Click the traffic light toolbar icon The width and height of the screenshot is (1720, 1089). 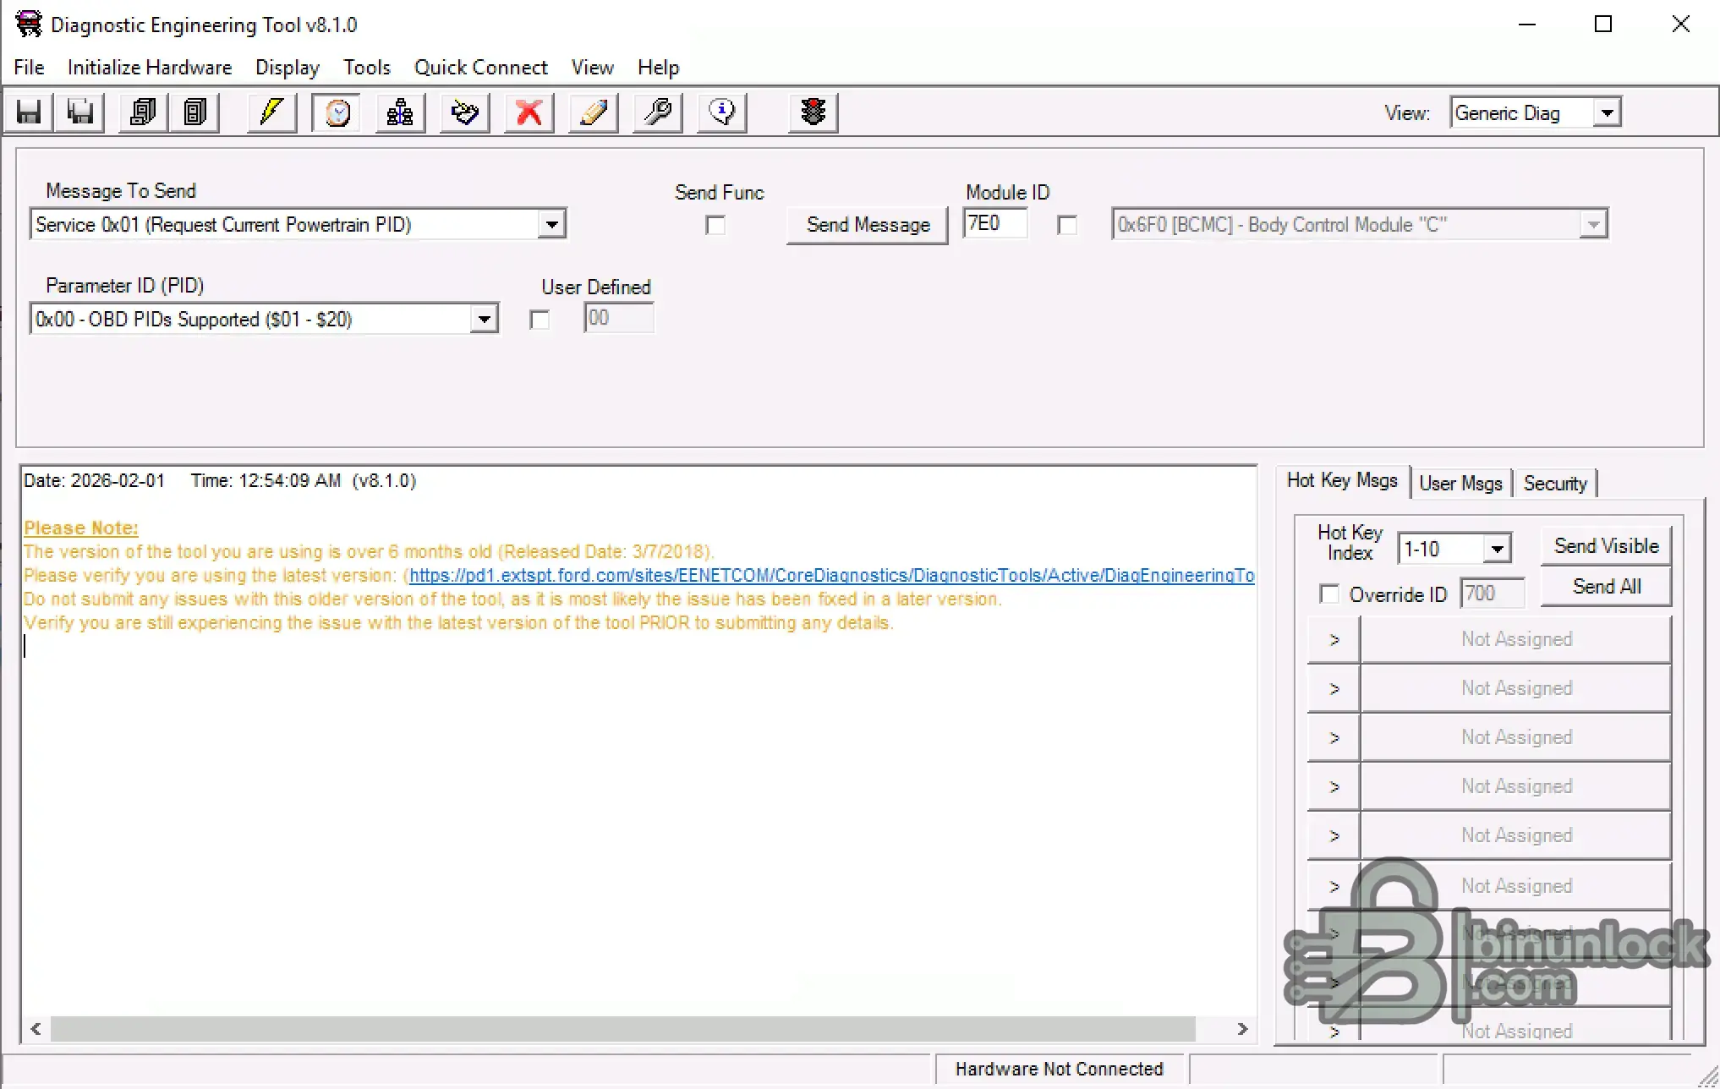pyautogui.click(x=813, y=112)
